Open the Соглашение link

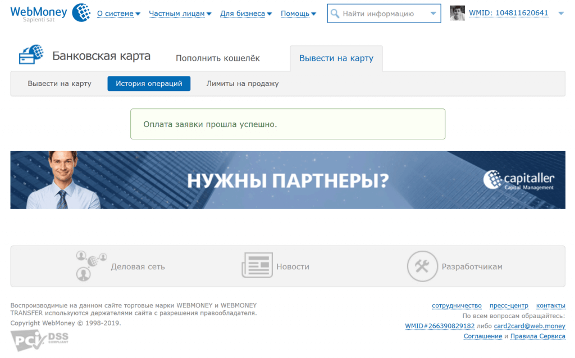click(x=482, y=336)
